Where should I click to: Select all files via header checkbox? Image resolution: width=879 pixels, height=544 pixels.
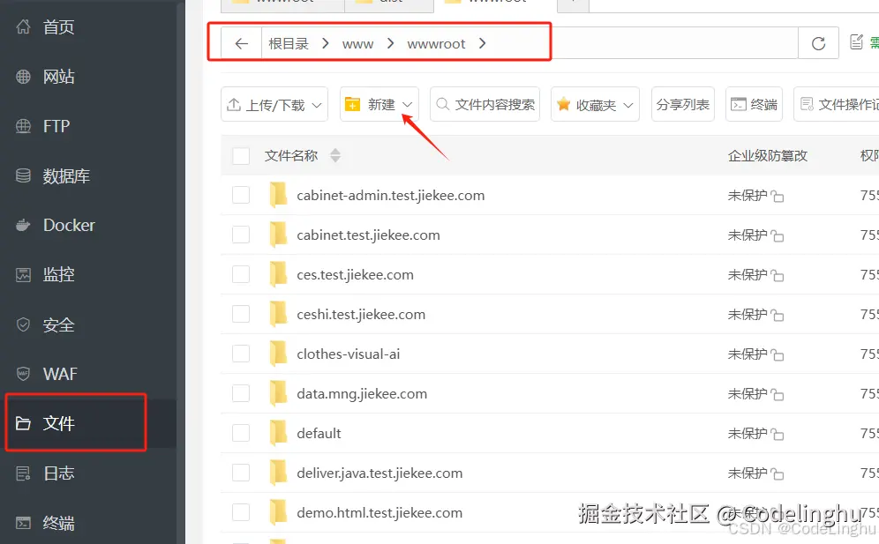(x=241, y=155)
